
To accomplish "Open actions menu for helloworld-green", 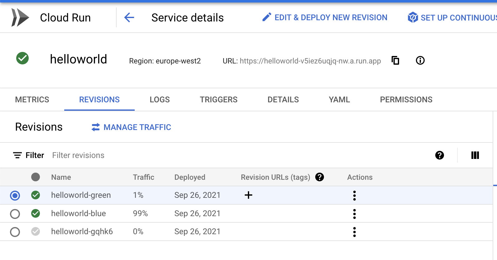I will tap(355, 195).
